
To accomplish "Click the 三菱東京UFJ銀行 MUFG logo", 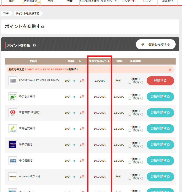I will click(13, 113).
